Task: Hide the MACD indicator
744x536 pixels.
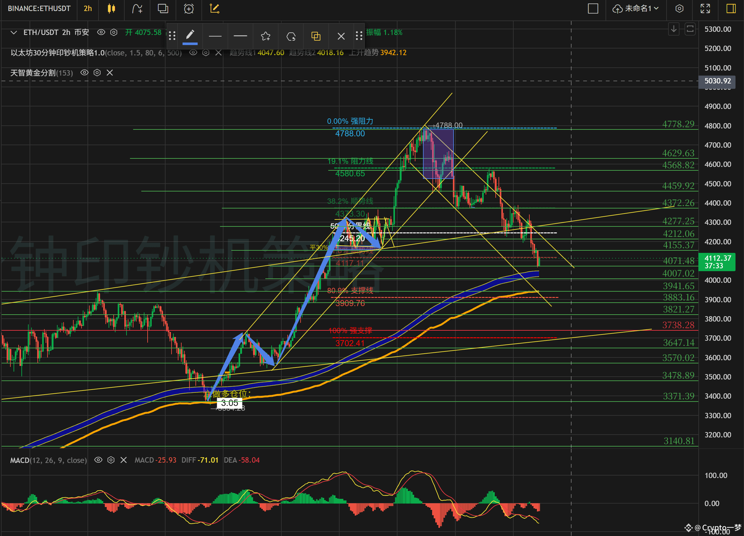Action: point(98,460)
